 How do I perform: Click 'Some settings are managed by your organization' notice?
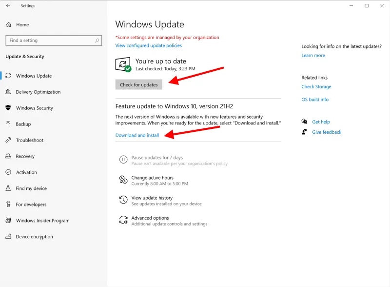click(167, 38)
